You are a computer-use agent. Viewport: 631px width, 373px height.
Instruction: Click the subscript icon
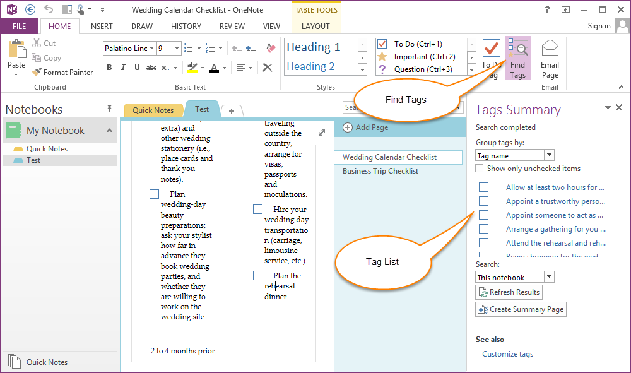coord(165,68)
